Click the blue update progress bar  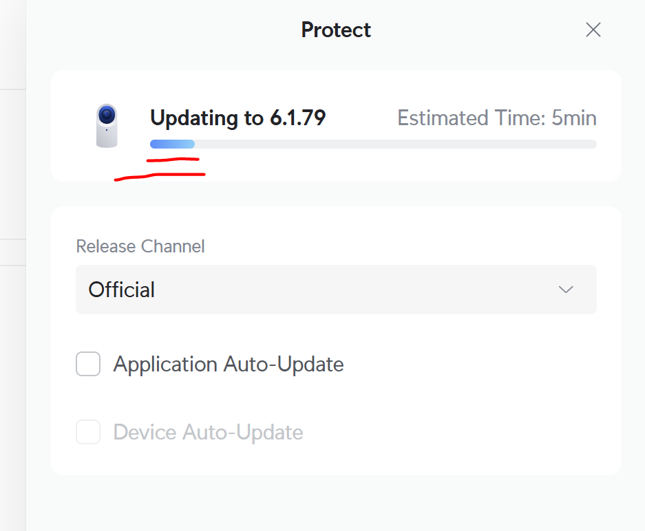pos(172,144)
